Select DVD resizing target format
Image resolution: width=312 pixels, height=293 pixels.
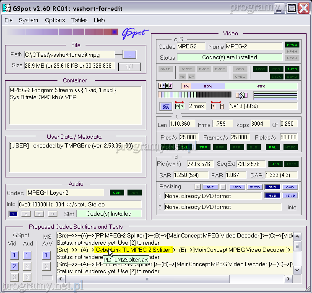pos(271,187)
